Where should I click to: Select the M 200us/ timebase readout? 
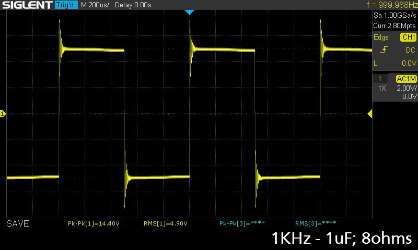coord(95,5)
